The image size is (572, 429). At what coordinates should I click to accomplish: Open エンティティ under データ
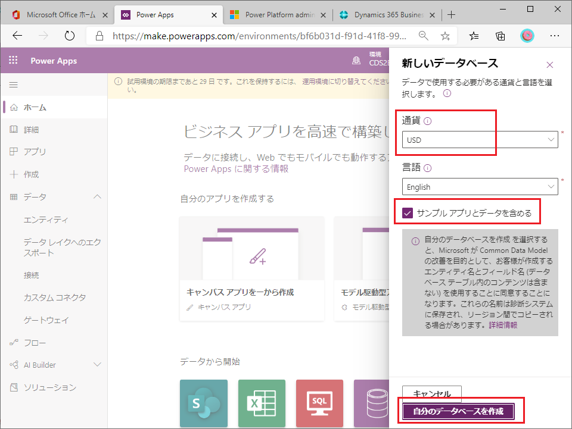coord(46,220)
